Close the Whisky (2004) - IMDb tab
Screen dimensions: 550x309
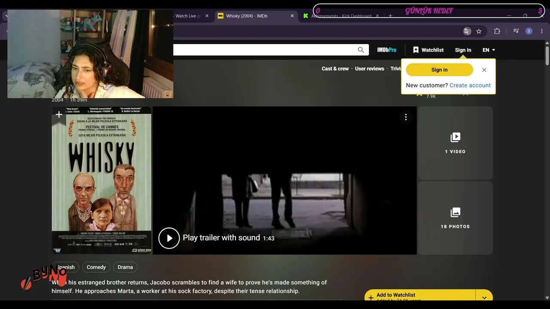[292, 16]
